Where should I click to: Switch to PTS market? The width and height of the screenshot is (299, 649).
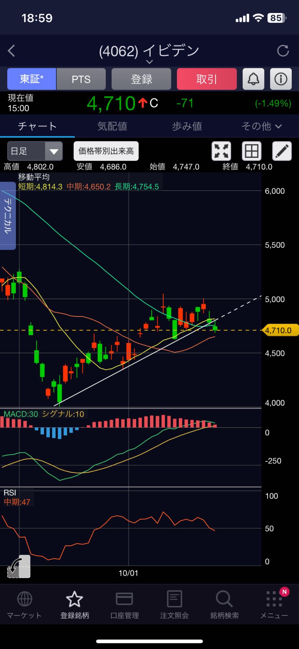pos(81,79)
